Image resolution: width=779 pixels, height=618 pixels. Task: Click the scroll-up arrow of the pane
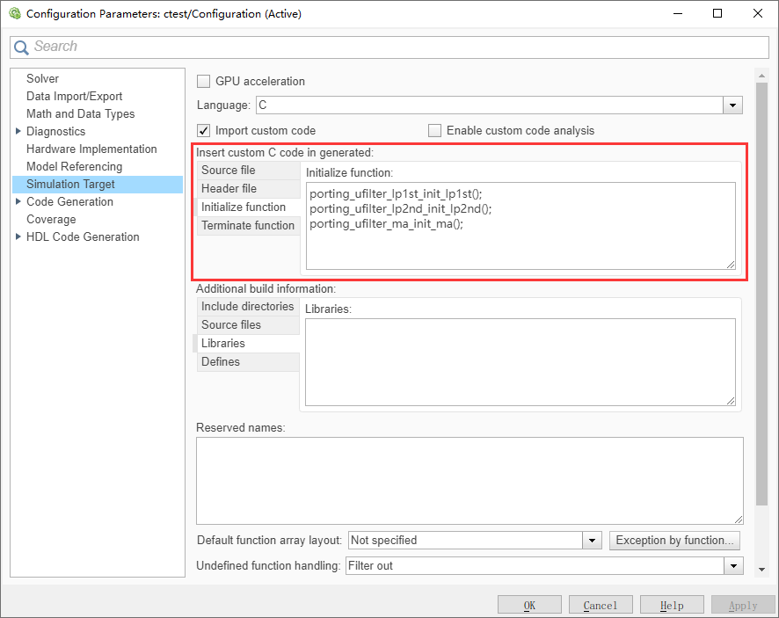(x=761, y=76)
